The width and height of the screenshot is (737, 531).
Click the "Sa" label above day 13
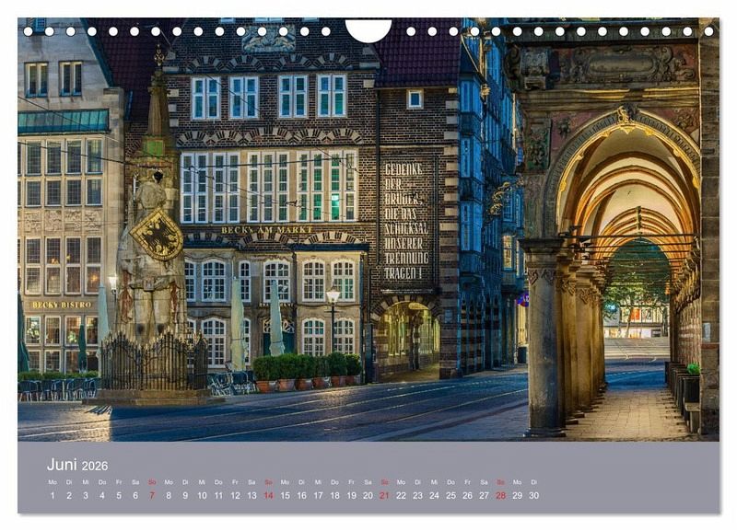[252, 482]
